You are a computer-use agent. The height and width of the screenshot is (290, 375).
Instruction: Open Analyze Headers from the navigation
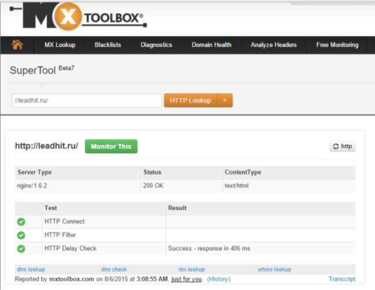274,45
